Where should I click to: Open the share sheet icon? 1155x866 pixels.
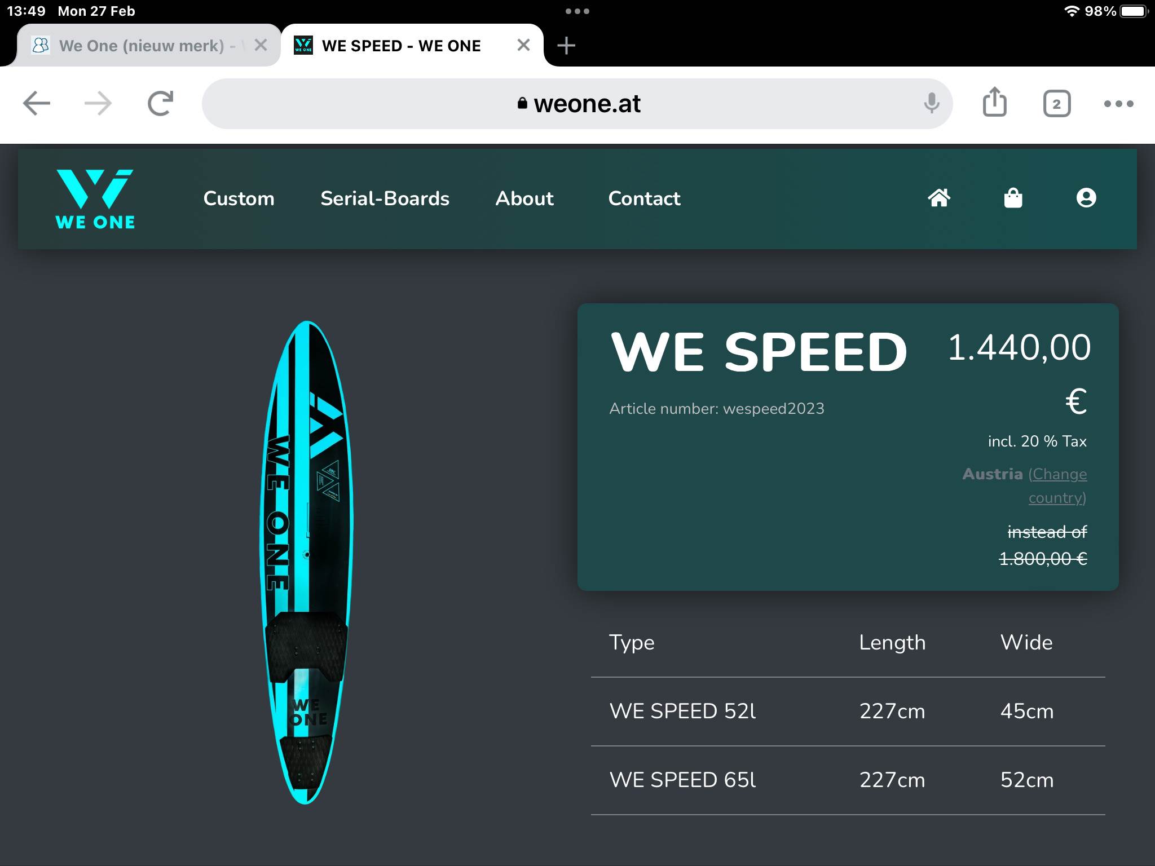pyautogui.click(x=994, y=103)
